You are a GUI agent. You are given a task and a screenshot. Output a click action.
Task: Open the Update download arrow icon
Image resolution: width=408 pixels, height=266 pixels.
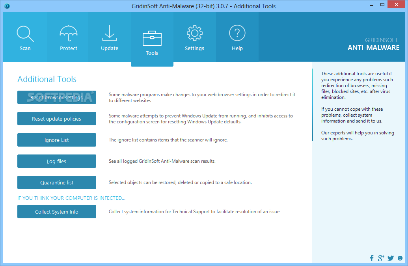pos(110,33)
